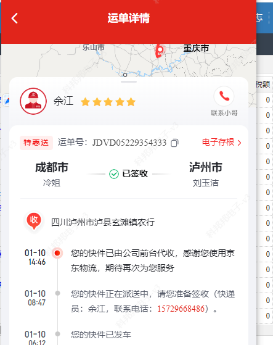Expand the 电子存根 chevron arrow
The width and height of the screenshot is (273, 345).
(x=239, y=143)
